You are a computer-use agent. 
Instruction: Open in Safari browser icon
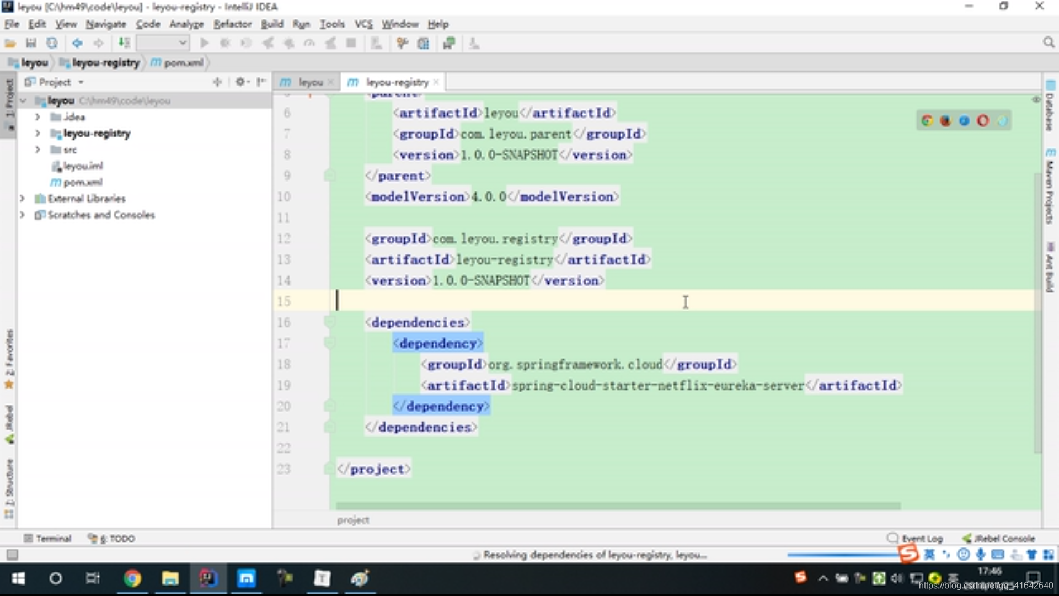[x=964, y=120]
